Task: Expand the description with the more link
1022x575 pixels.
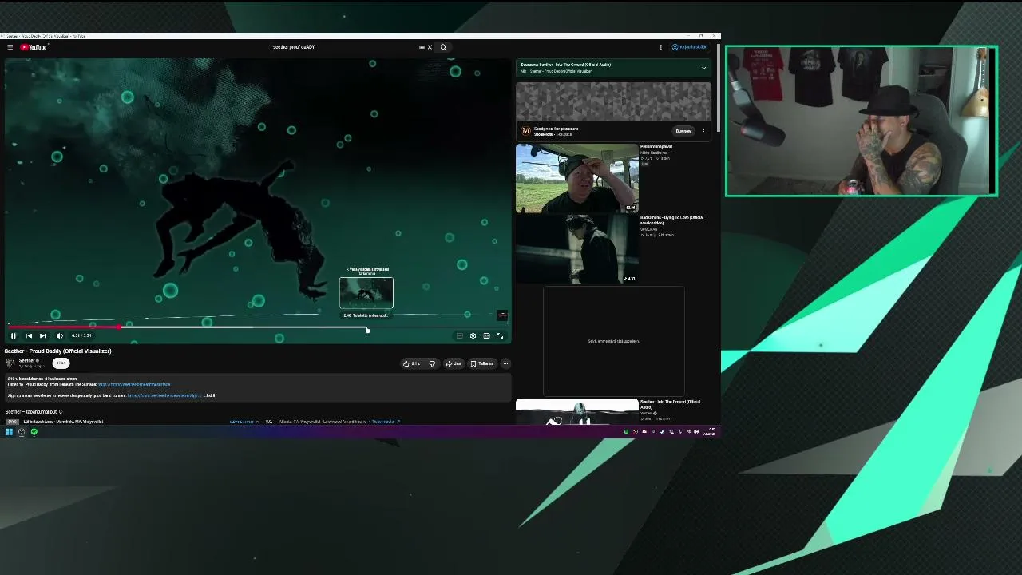Action: click(210, 395)
